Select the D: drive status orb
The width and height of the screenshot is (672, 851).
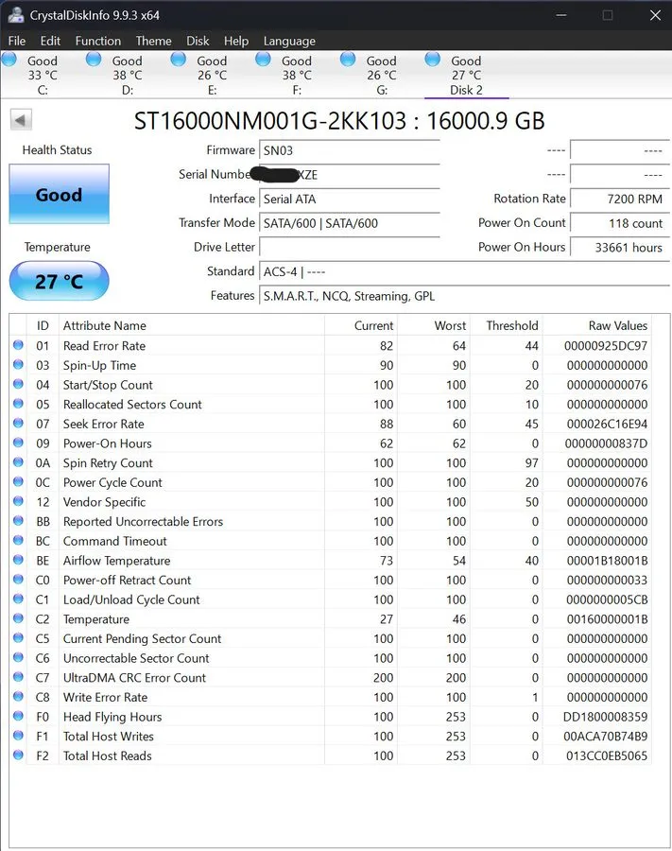click(x=94, y=59)
